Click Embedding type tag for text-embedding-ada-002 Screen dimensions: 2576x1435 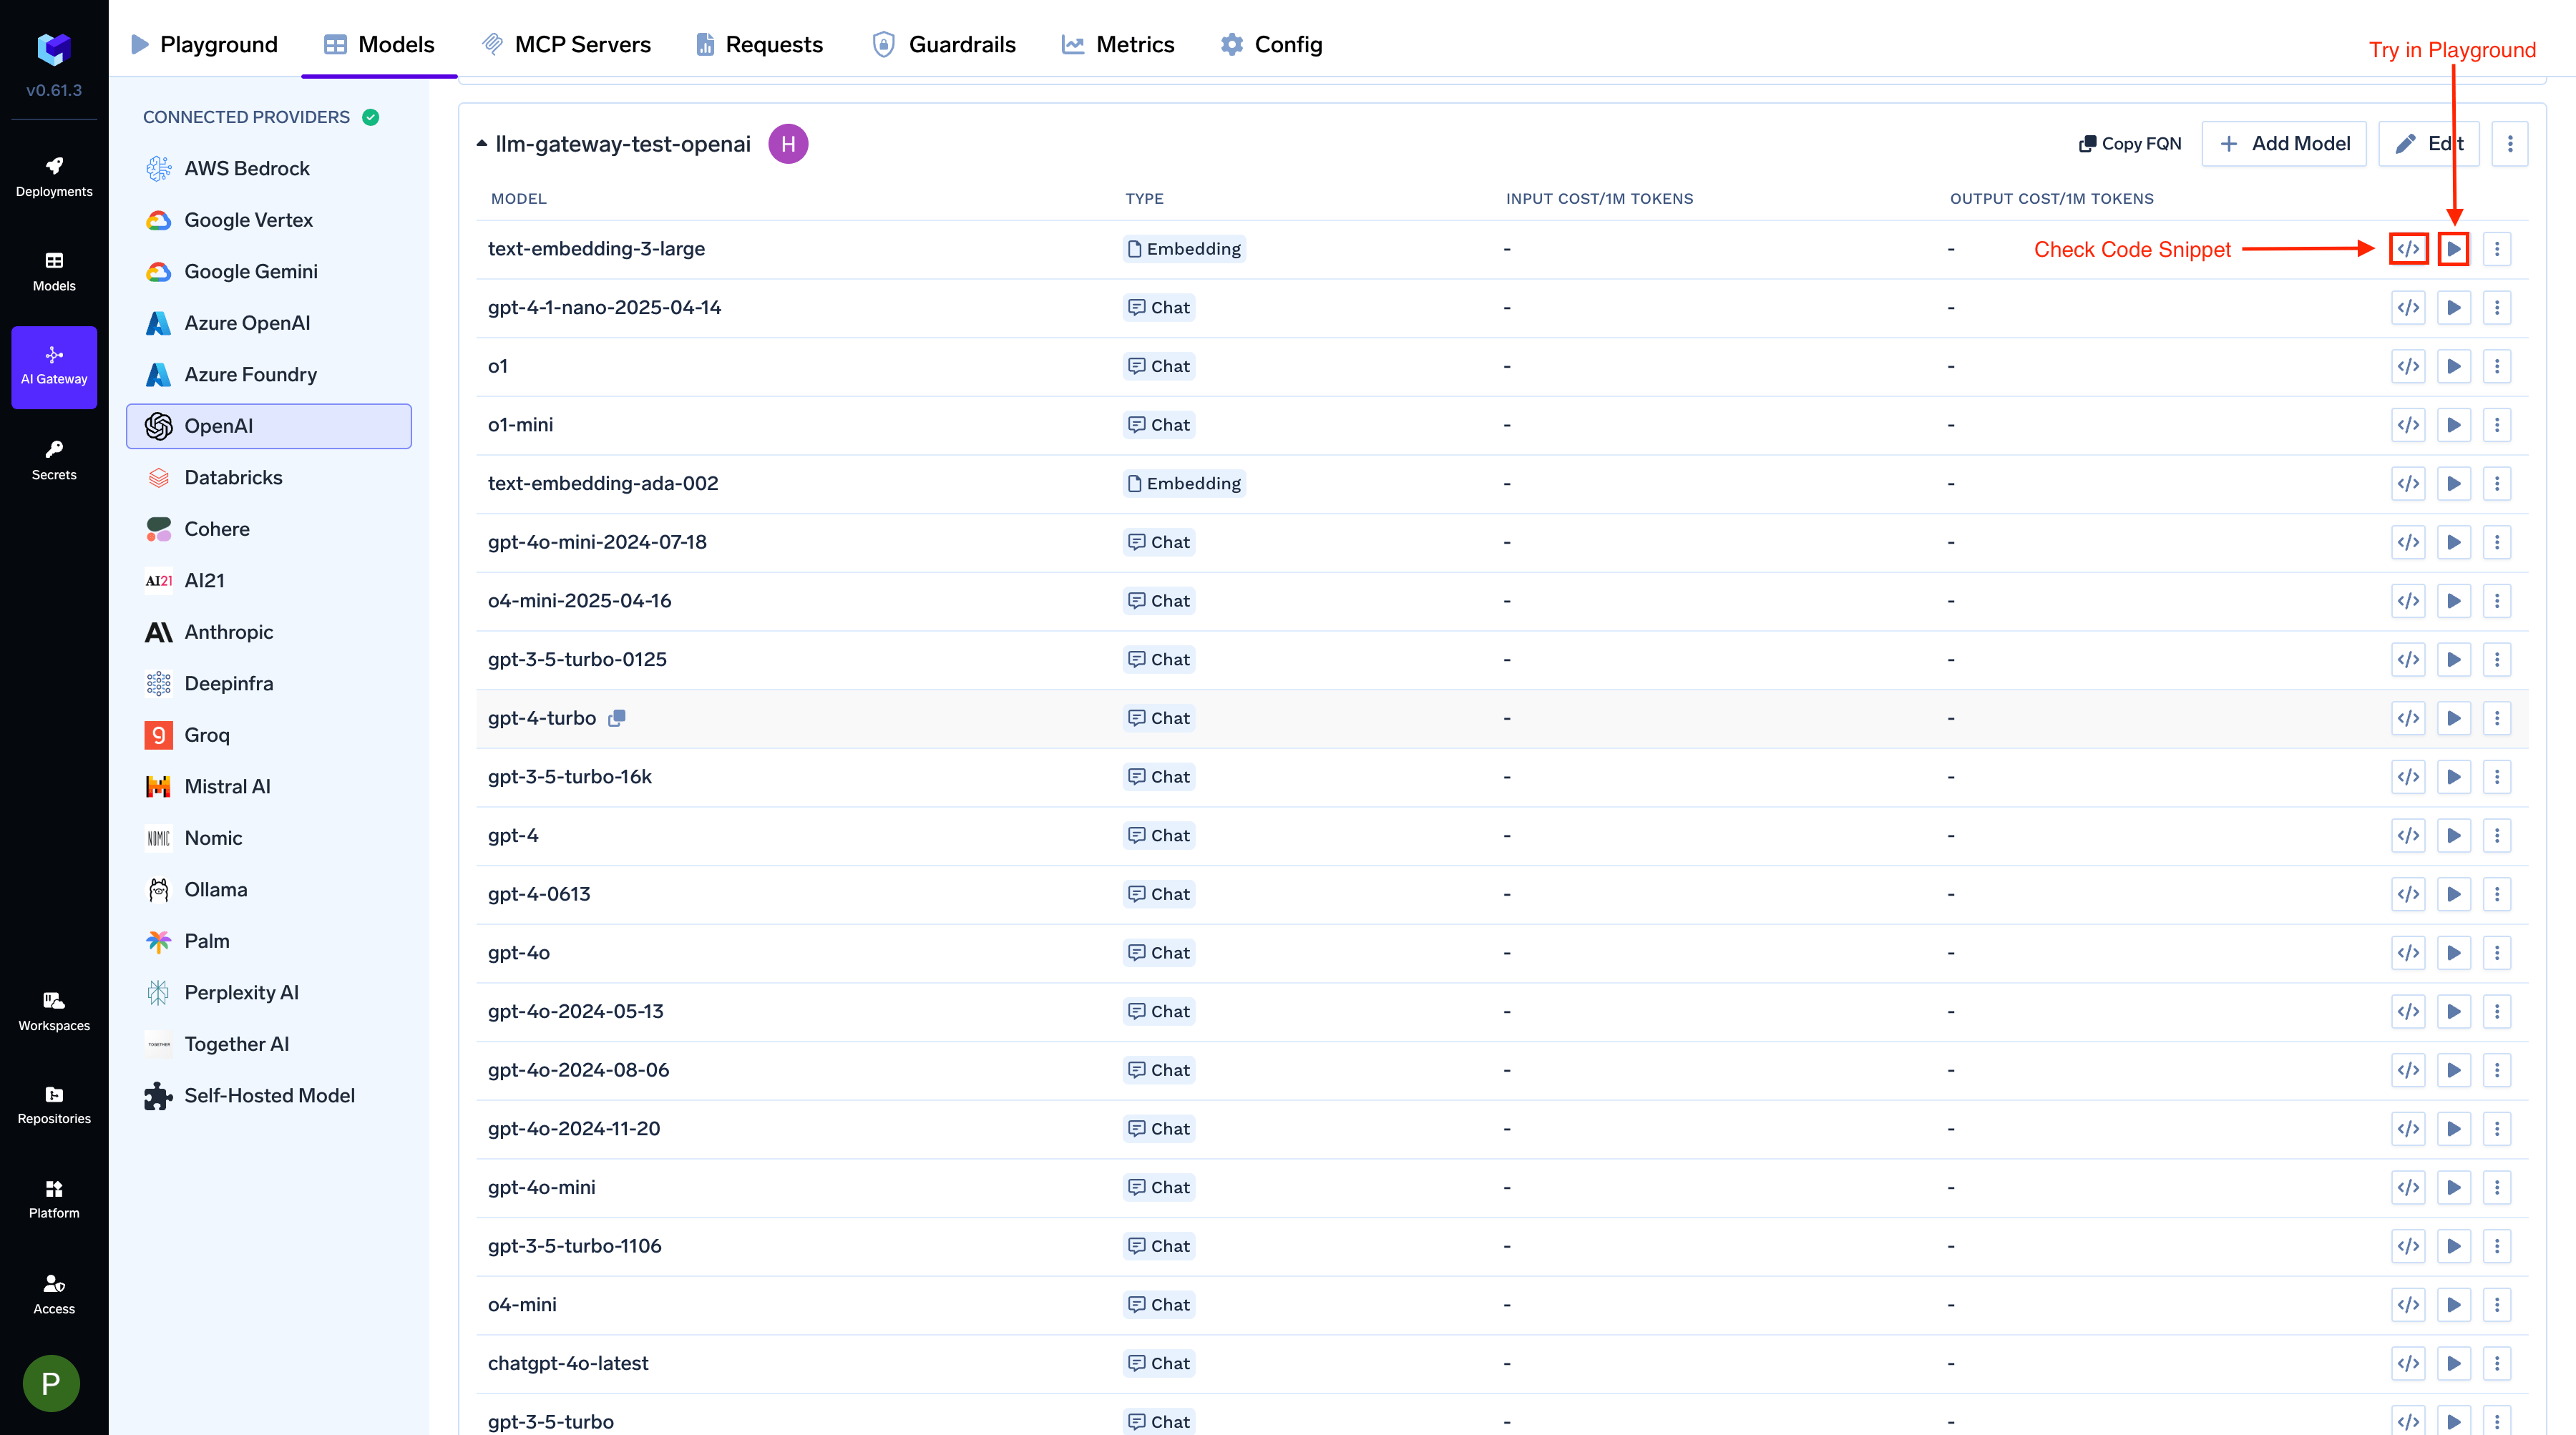tap(1184, 483)
